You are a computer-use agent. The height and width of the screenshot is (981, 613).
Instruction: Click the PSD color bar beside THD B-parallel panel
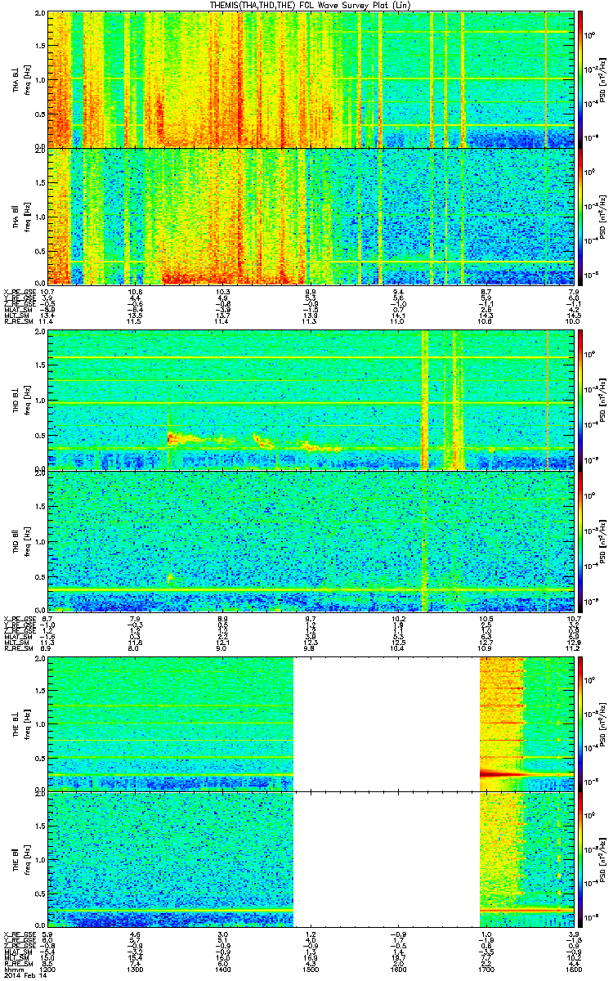[581, 541]
